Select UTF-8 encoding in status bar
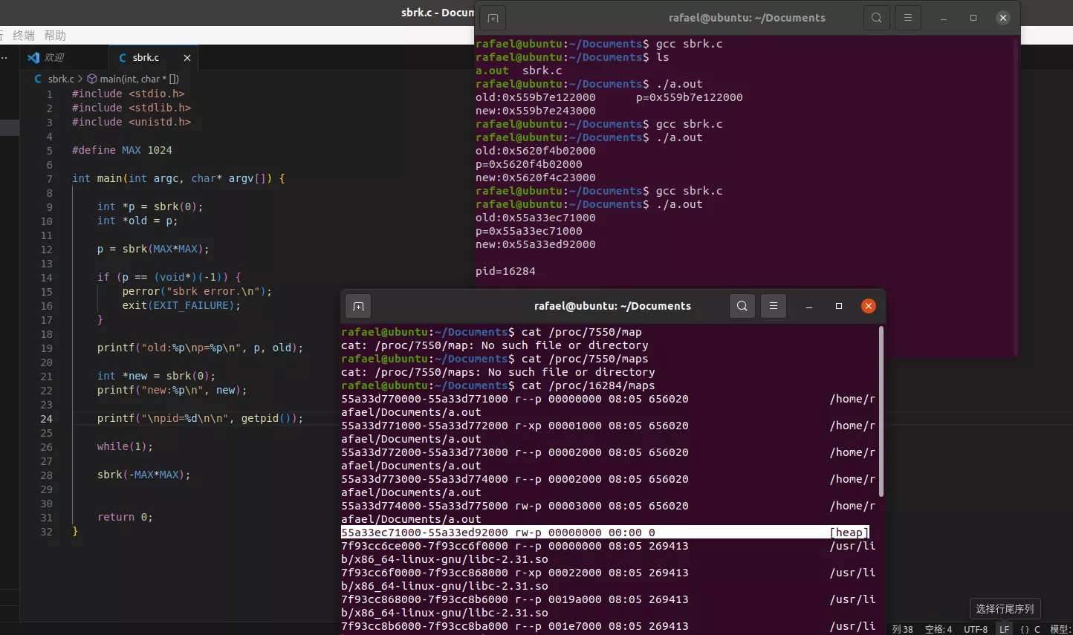1073x635 pixels. click(x=976, y=629)
